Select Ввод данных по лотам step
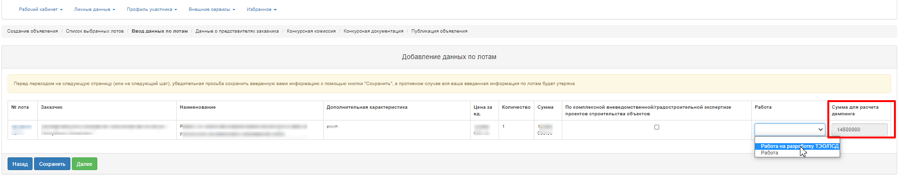The image size is (902, 189). tap(159, 31)
